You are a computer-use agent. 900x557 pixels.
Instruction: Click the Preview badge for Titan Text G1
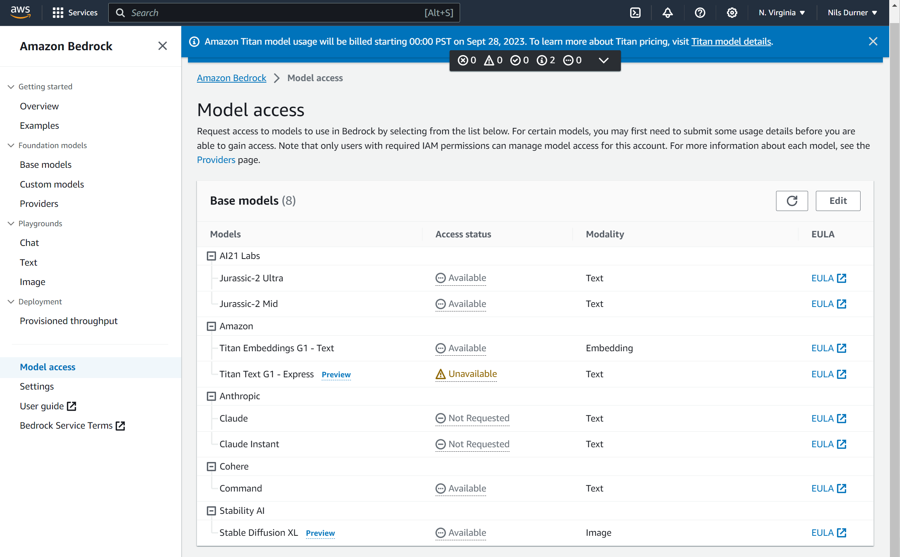[x=336, y=375]
